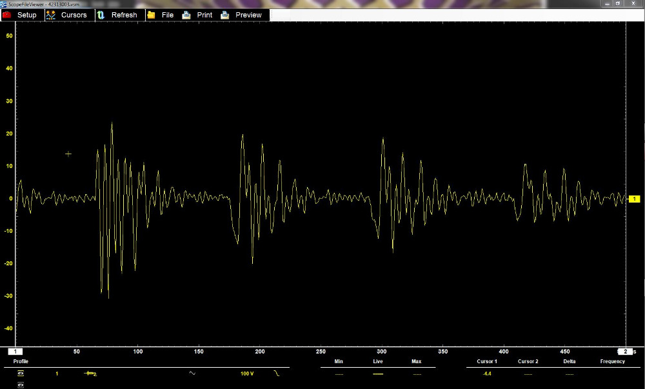Click the channel 1 probe type icon
645x389 pixels.
(x=90, y=374)
